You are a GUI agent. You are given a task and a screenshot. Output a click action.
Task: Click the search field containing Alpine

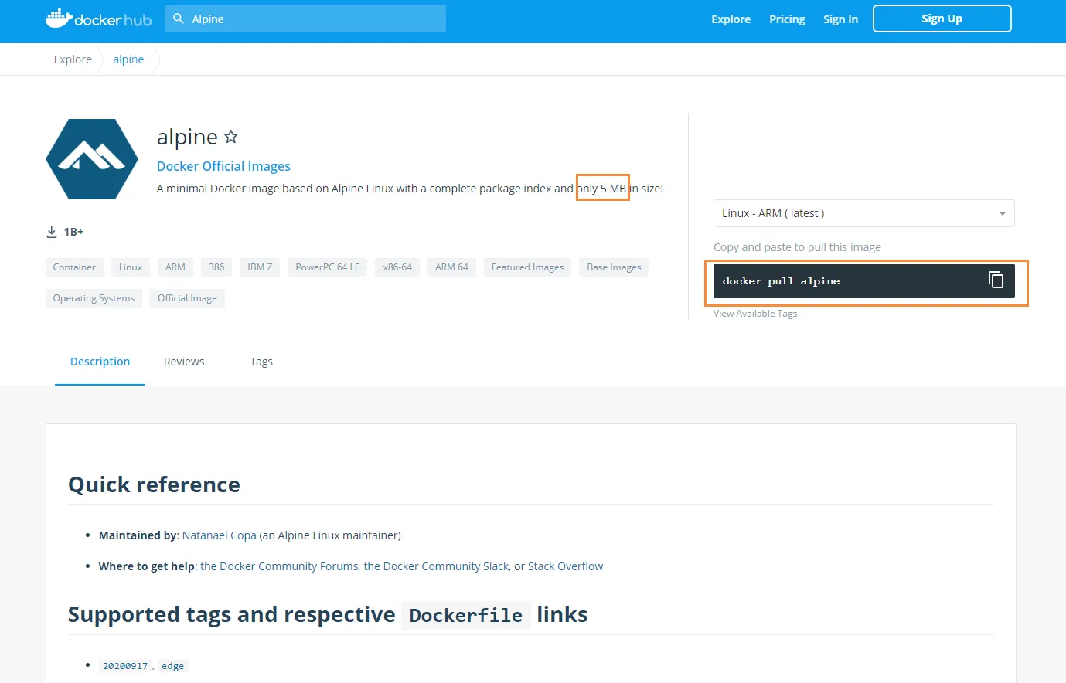(x=309, y=19)
